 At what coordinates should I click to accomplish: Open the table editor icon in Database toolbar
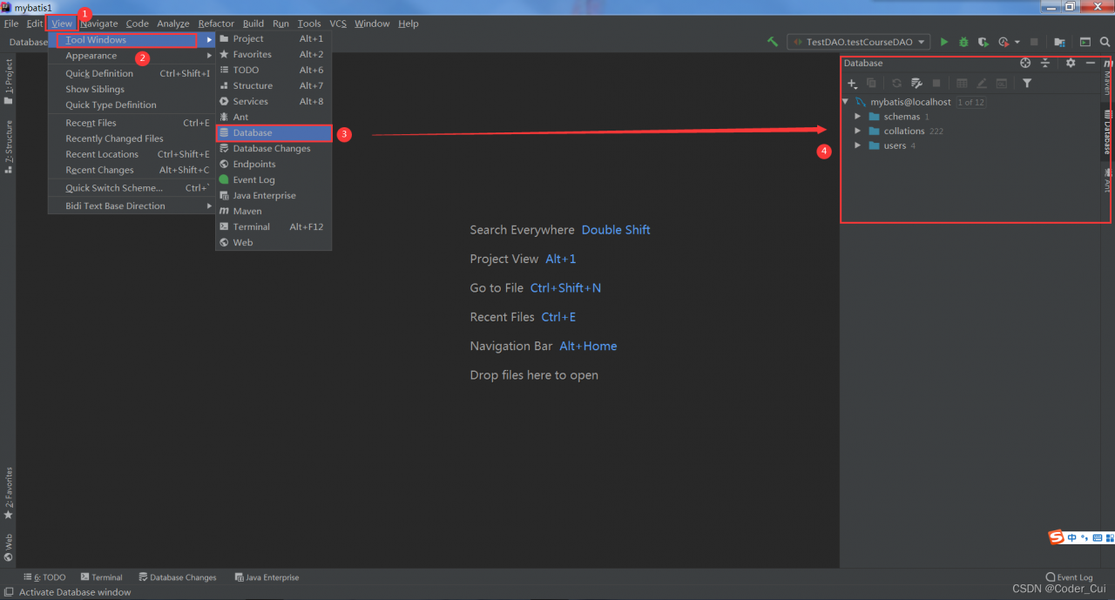click(x=962, y=84)
